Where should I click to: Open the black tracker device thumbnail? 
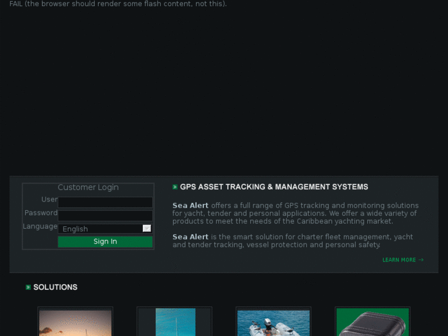tap(373, 321)
